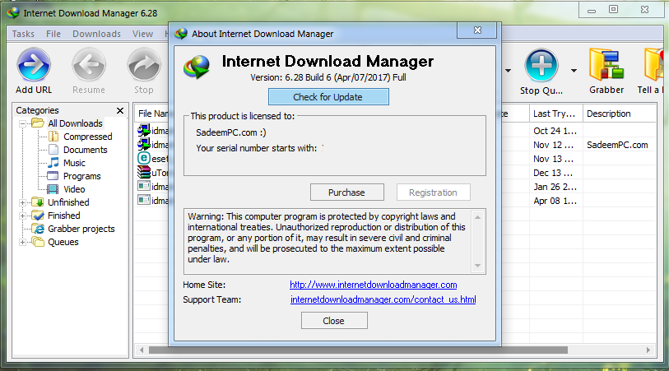Click the Purchase button
Screen dimensions: 669x371
tap(346, 192)
